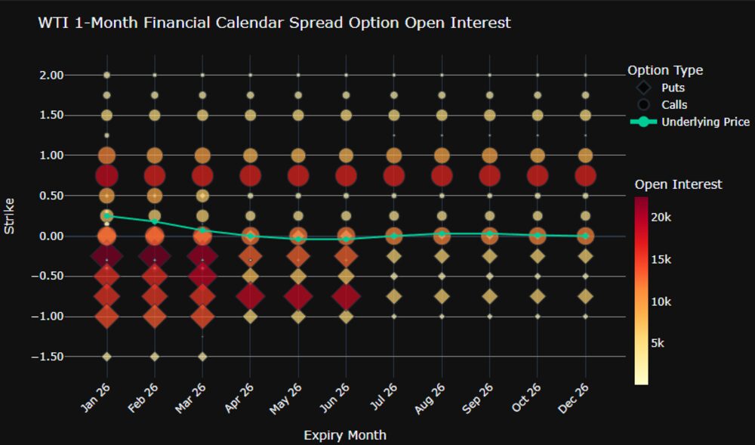Click the Calls circle icon in legend

pyautogui.click(x=643, y=104)
